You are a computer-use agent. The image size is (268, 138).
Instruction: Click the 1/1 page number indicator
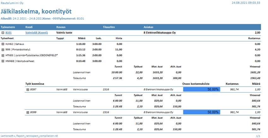258,136
